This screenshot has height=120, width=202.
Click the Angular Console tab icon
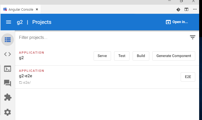5,9
